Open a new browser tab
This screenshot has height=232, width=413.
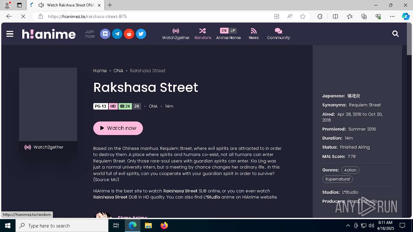pos(110,5)
